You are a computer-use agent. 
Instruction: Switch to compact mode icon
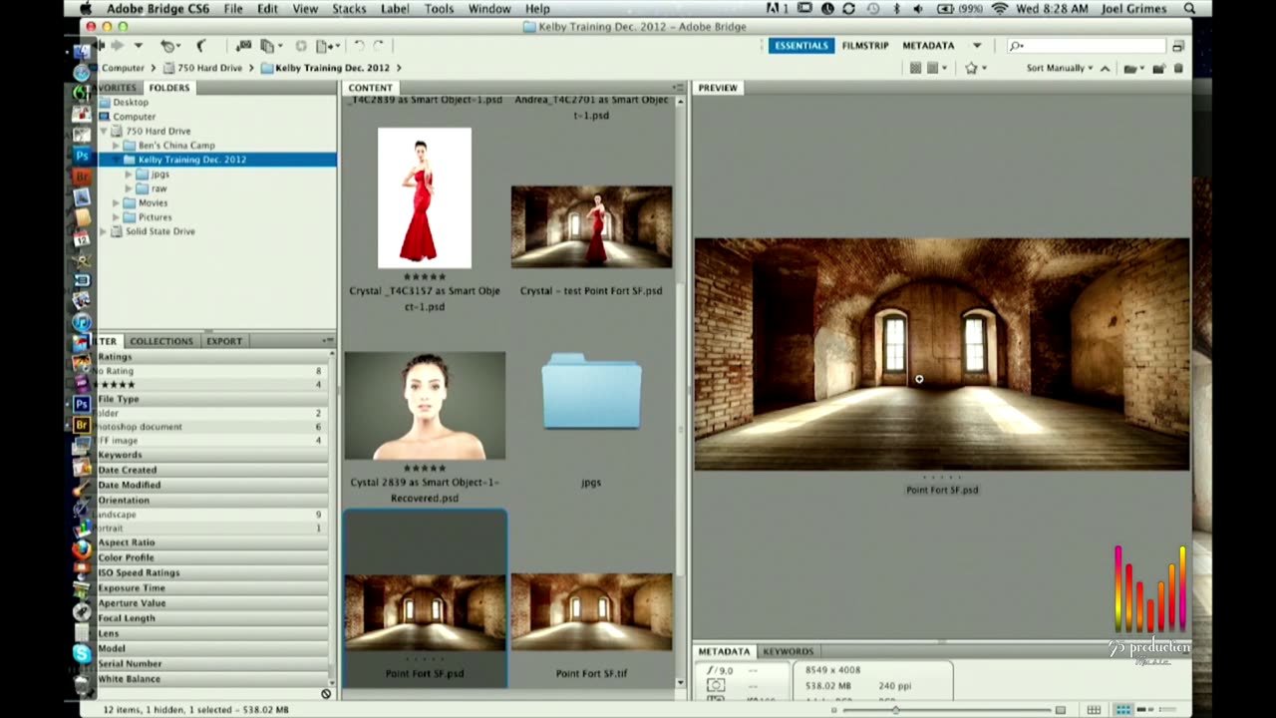point(1177,46)
